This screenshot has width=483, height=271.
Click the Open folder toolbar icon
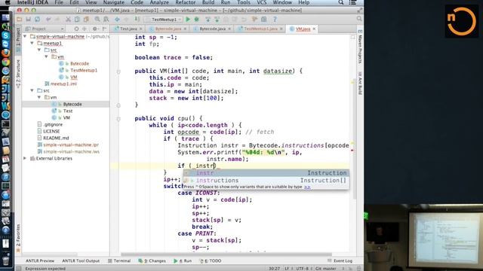click(x=20, y=20)
